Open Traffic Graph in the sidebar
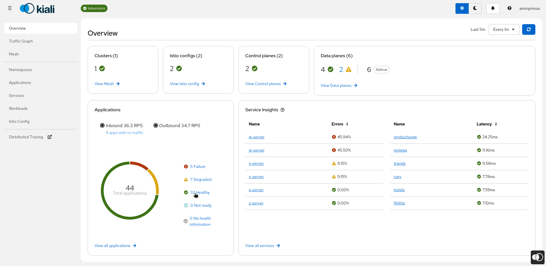Image resolution: width=546 pixels, height=266 pixels. [21, 41]
